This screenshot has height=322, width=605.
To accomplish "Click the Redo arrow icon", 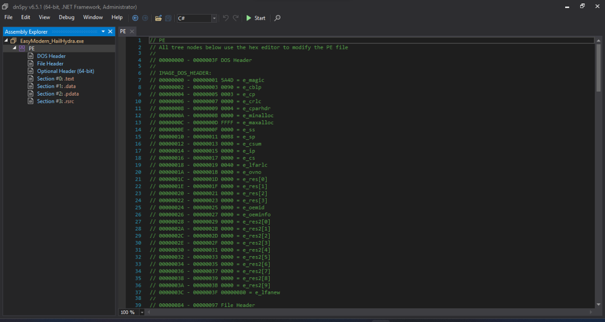I will point(236,18).
